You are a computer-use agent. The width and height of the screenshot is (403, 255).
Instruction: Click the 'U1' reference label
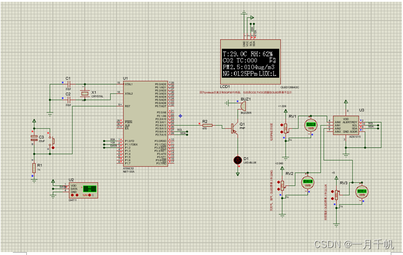coord(125,79)
